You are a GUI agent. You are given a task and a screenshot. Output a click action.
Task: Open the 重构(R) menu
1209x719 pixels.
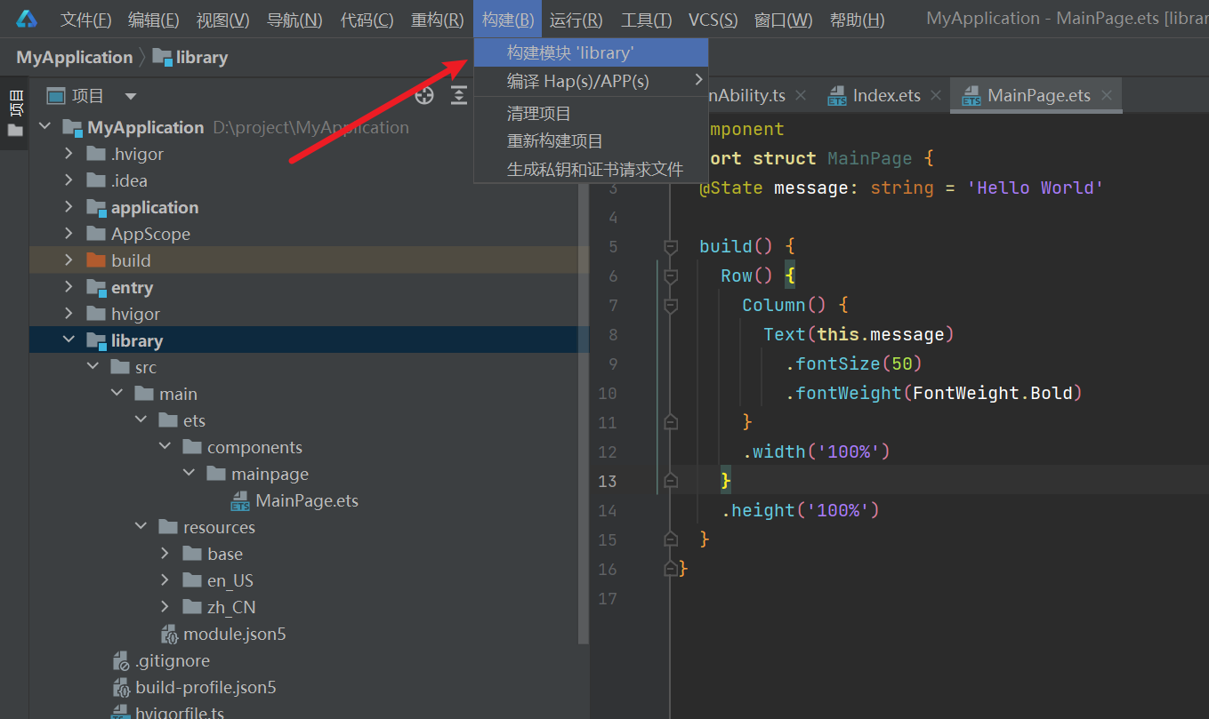437,20
